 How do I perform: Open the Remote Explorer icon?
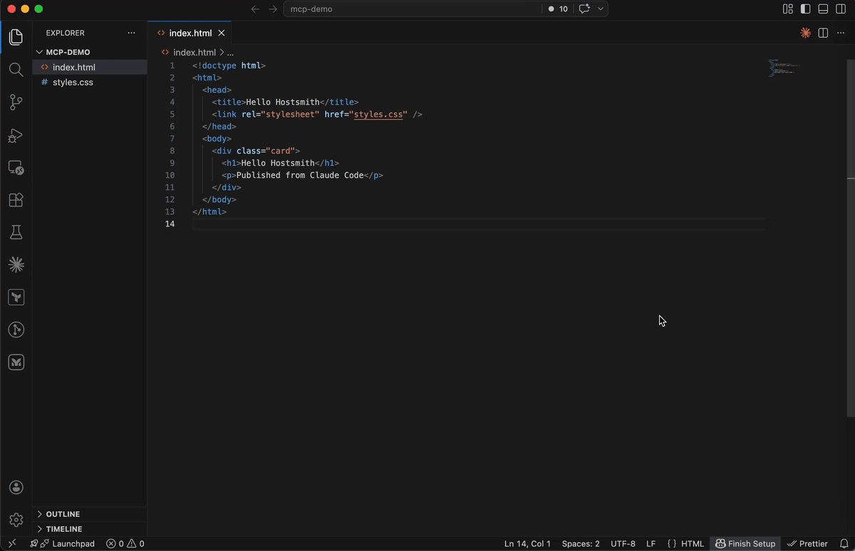click(x=16, y=168)
